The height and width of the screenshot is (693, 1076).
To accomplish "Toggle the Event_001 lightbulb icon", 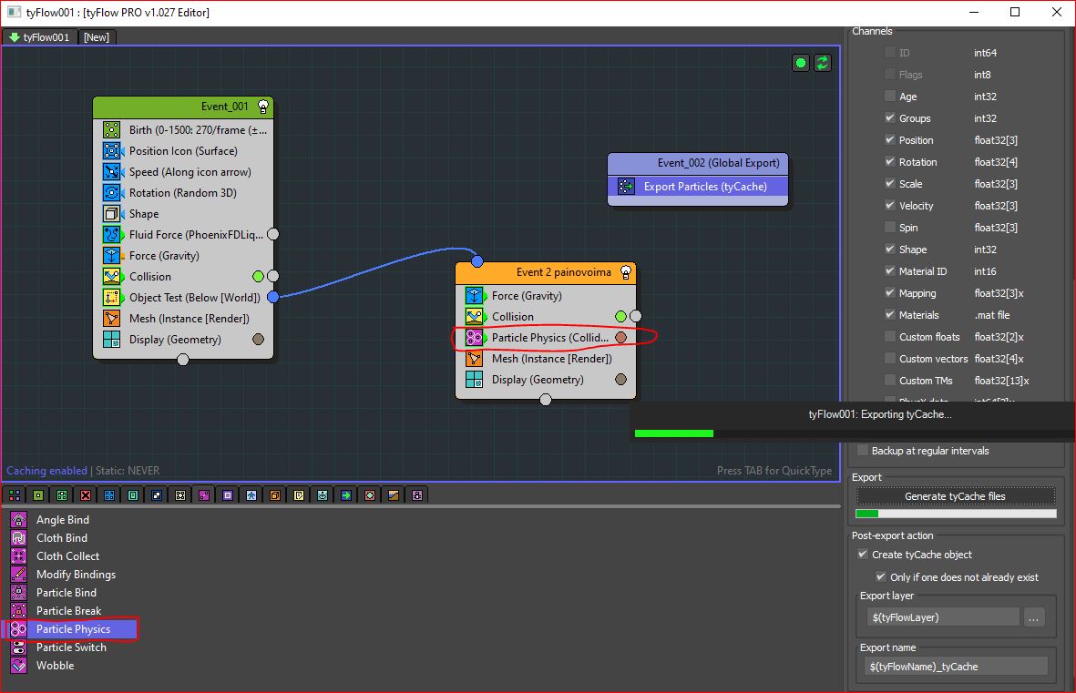I will [x=262, y=107].
